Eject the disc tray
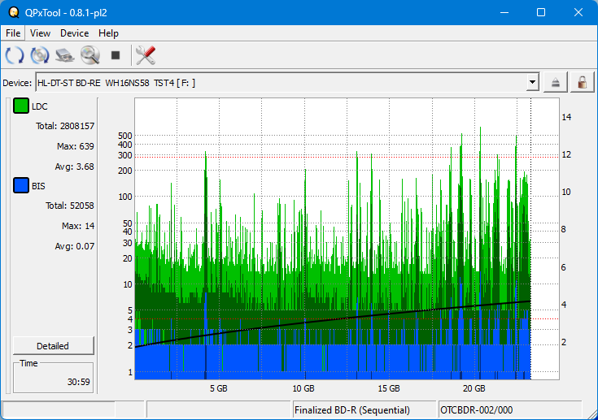 point(555,82)
